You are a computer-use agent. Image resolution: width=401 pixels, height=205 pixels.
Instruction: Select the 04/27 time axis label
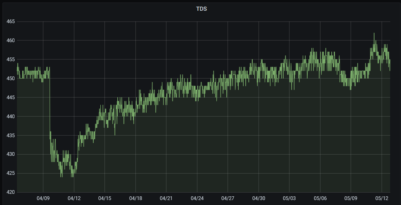click(x=228, y=198)
